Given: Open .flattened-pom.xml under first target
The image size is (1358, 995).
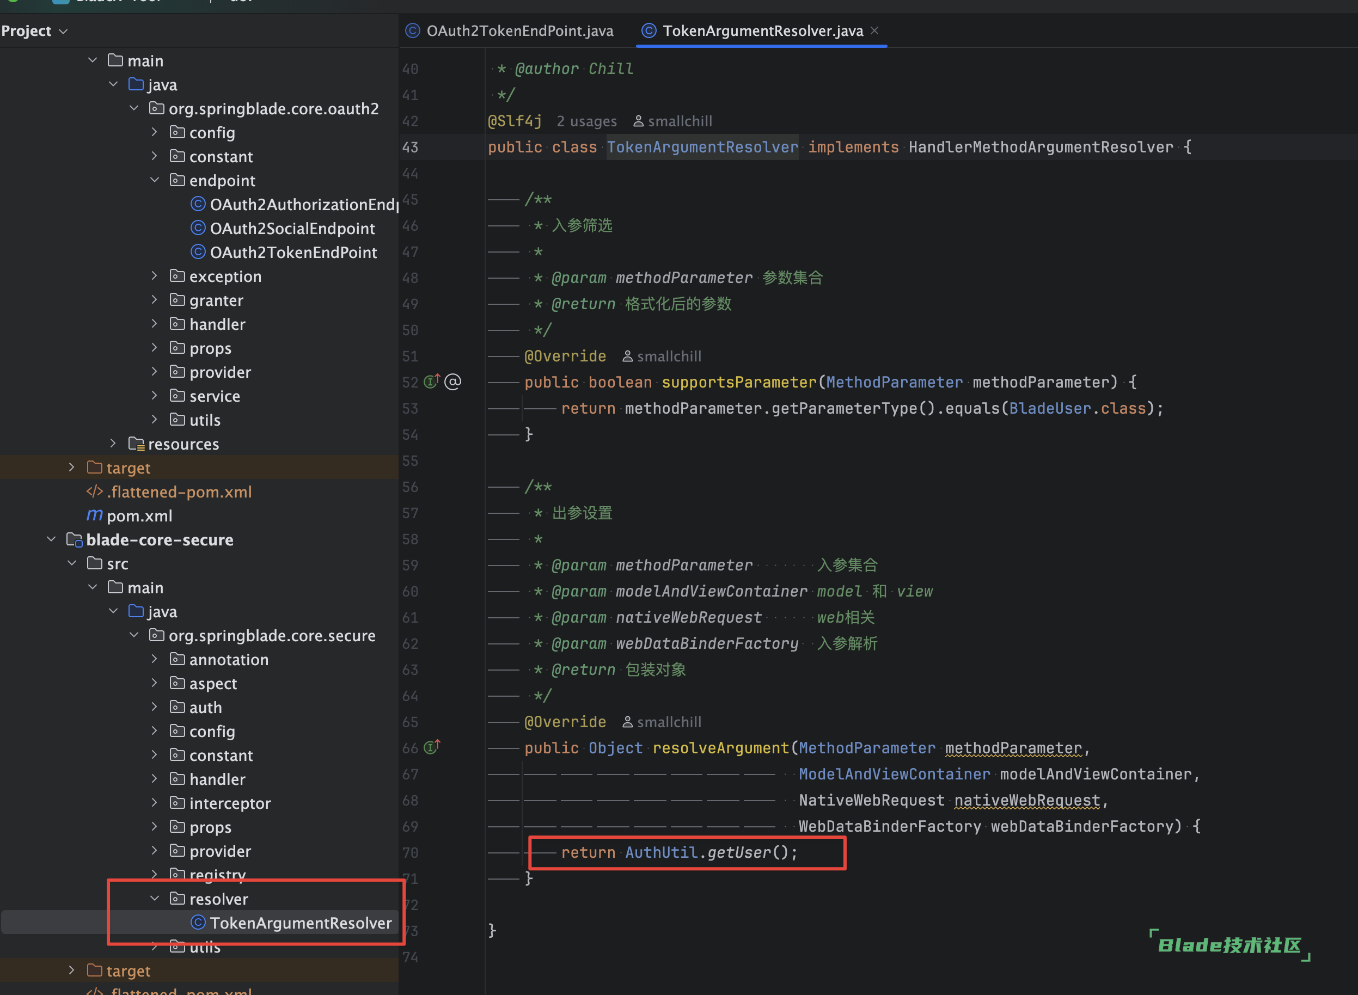Looking at the screenshot, I should pyautogui.click(x=180, y=492).
